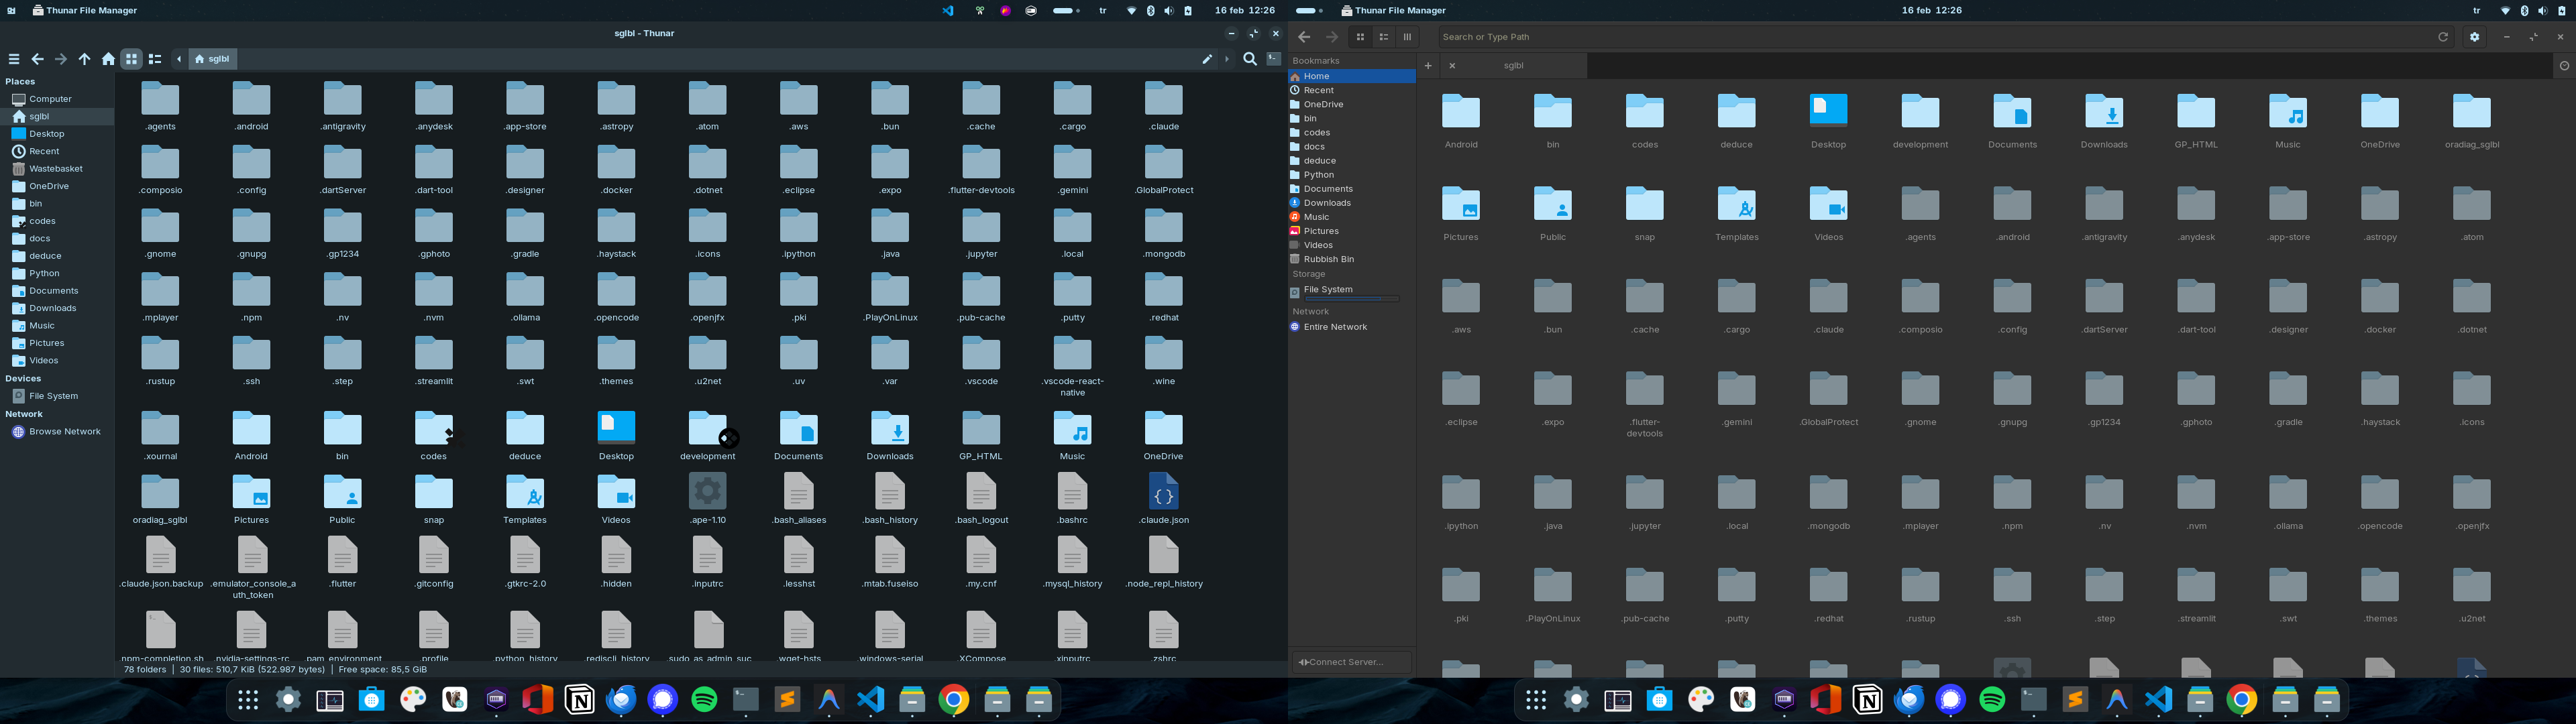Click reload icon in the path bar
The image size is (2576, 724).
2442,37
